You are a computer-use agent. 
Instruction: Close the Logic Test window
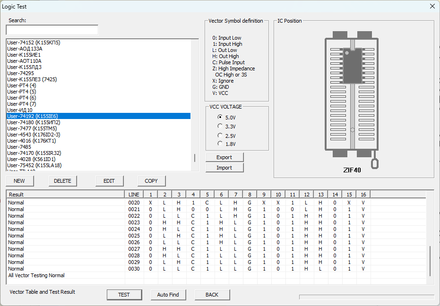click(432, 6)
